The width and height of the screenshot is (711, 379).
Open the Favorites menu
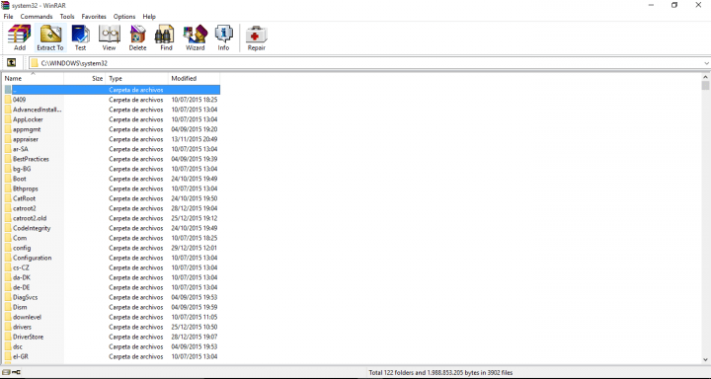[94, 17]
